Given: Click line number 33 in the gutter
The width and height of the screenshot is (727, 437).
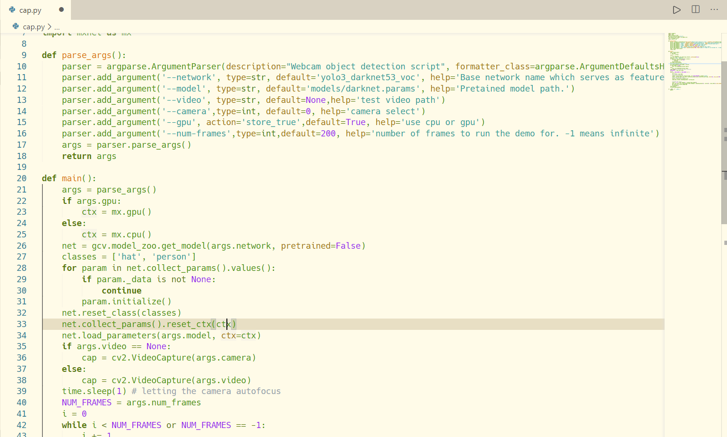Looking at the screenshot, I should [22, 324].
